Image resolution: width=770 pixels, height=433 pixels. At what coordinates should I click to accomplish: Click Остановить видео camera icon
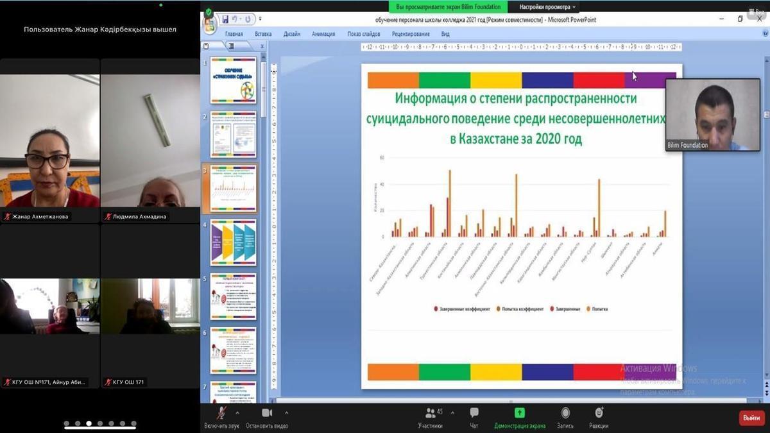pyautogui.click(x=267, y=413)
